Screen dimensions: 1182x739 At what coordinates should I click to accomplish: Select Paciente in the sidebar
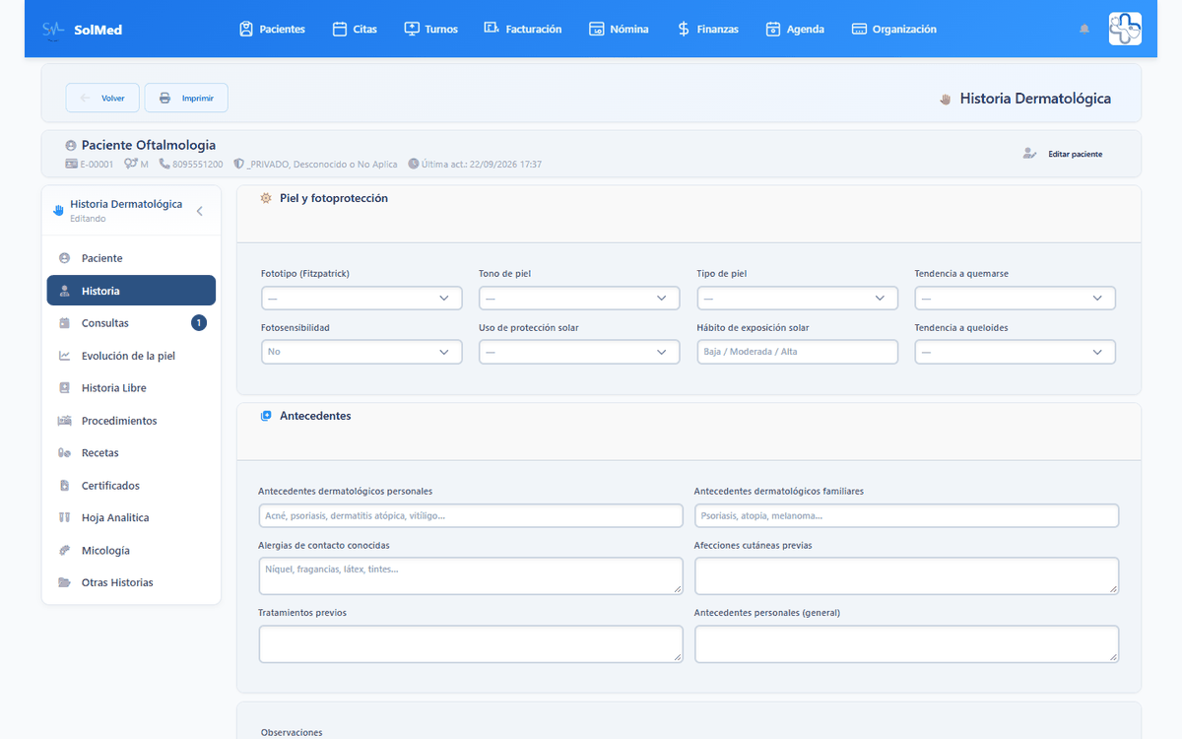tap(131, 258)
